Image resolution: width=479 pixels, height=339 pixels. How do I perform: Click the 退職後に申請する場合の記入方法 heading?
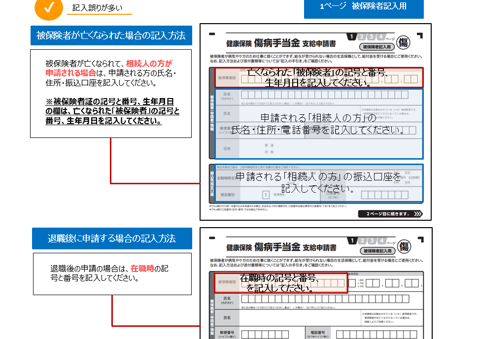pyautogui.click(x=112, y=238)
